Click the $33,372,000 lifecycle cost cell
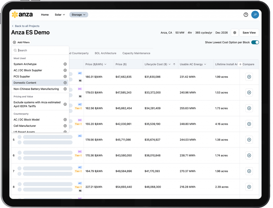Image resolution: width=273 pixels, height=208 pixels. click(152, 93)
